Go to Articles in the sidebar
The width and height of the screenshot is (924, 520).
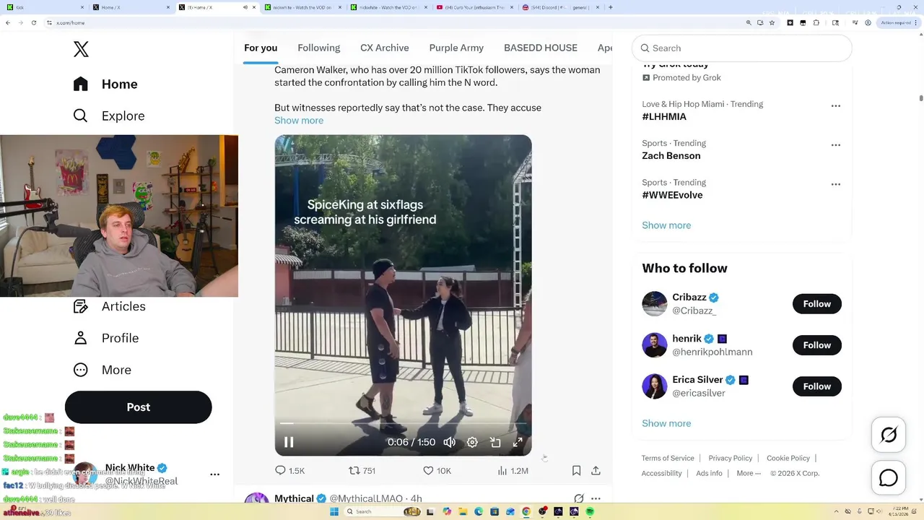tap(109, 306)
